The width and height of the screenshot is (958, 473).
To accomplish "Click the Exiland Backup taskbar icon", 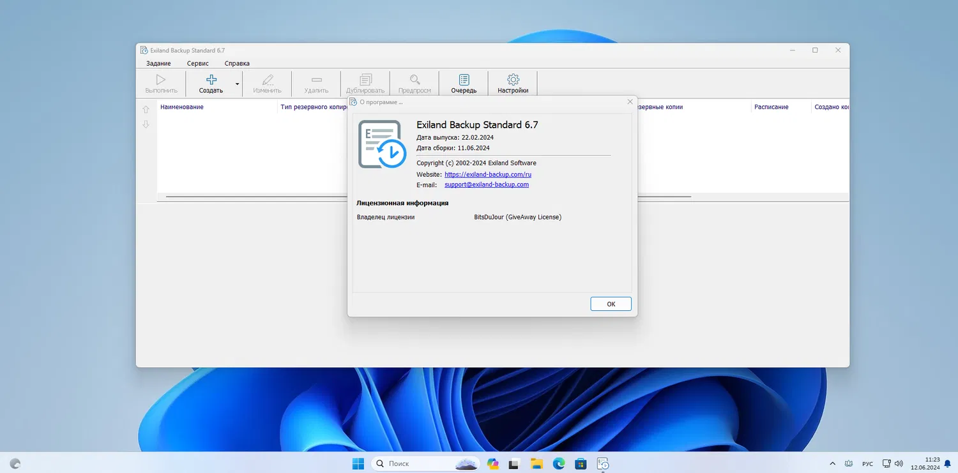I will pyautogui.click(x=603, y=463).
